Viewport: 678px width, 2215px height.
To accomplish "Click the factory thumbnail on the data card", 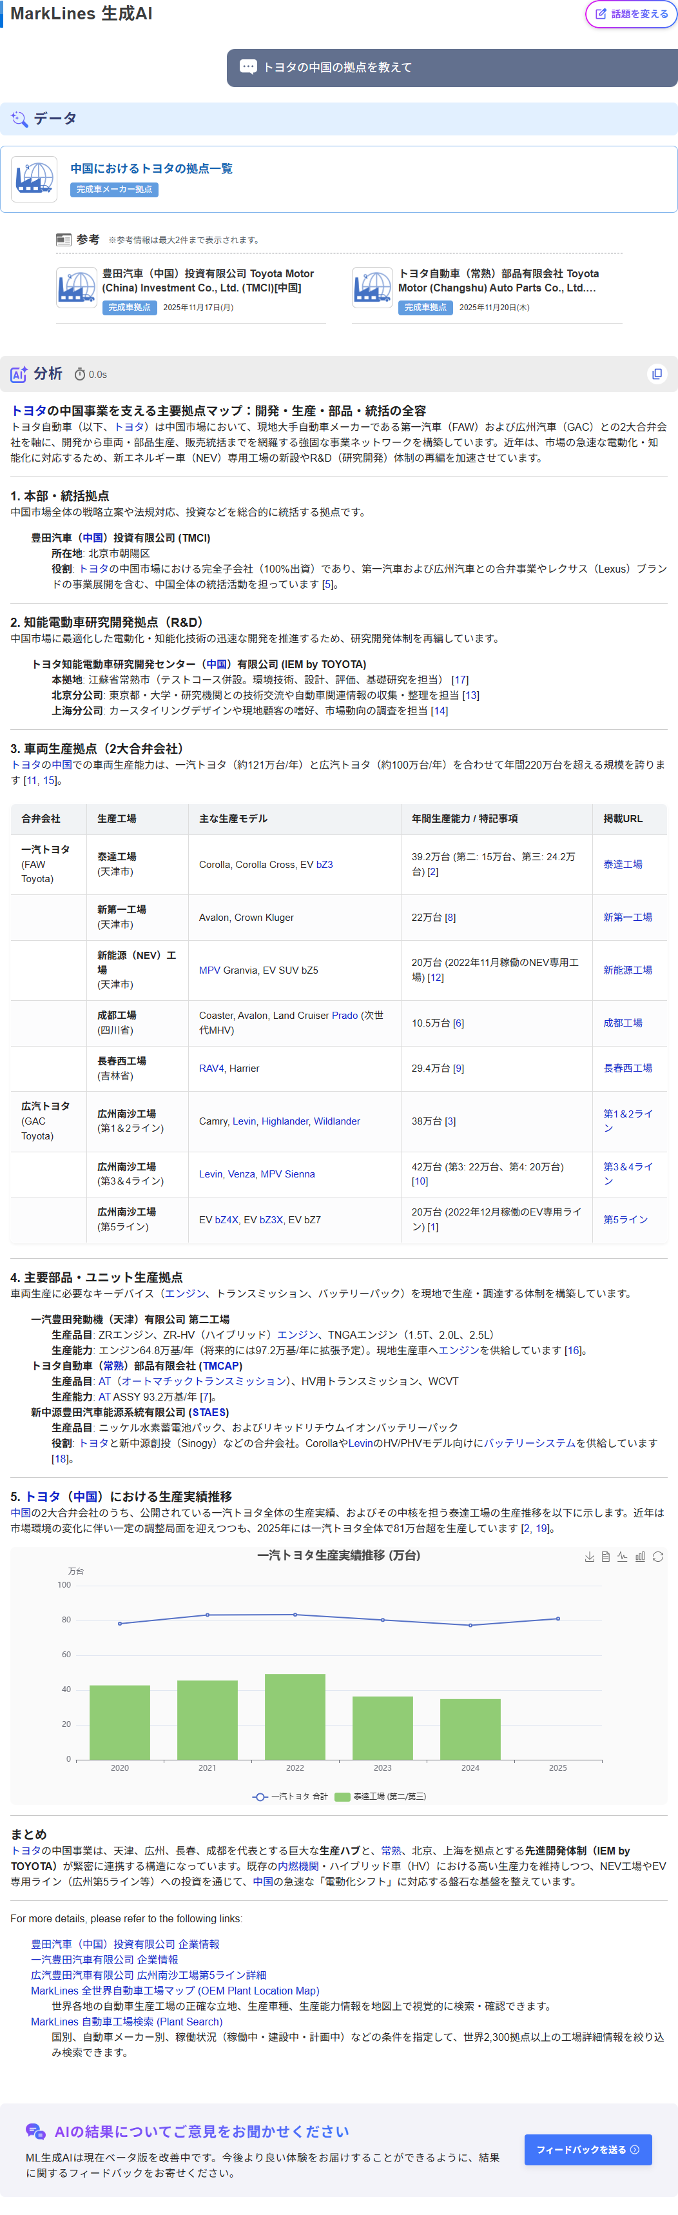I will click(34, 179).
